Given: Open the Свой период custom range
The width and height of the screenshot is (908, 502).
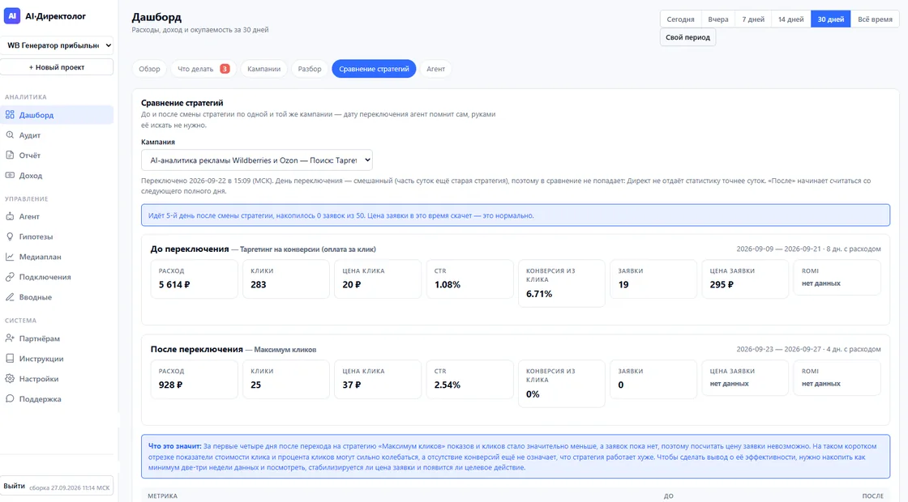Looking at the screenshot, I should click(x=688, y=37).
